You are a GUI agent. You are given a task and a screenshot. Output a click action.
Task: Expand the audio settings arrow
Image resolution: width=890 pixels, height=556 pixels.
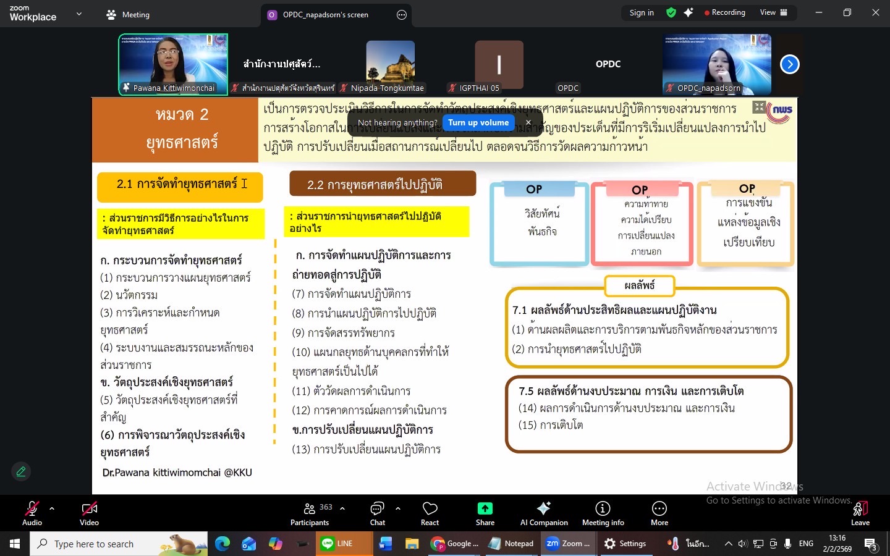coord(52,508)
